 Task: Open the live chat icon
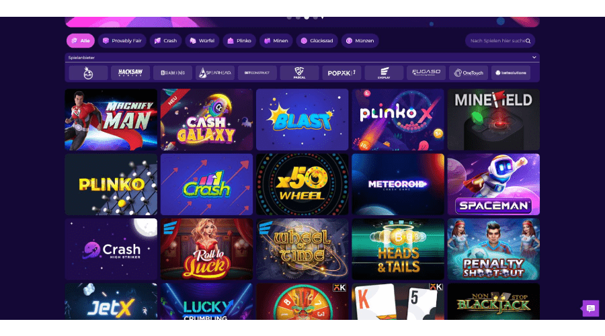coord(591,308)
